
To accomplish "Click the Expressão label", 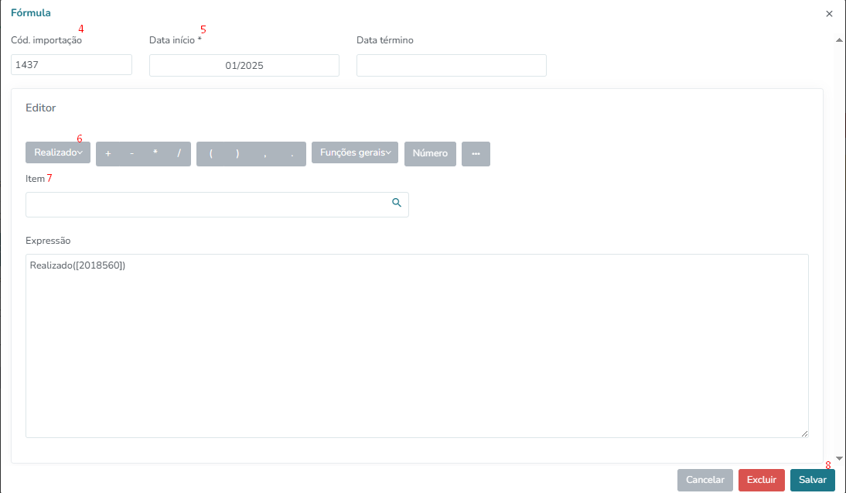I will (x=48, y=241).
